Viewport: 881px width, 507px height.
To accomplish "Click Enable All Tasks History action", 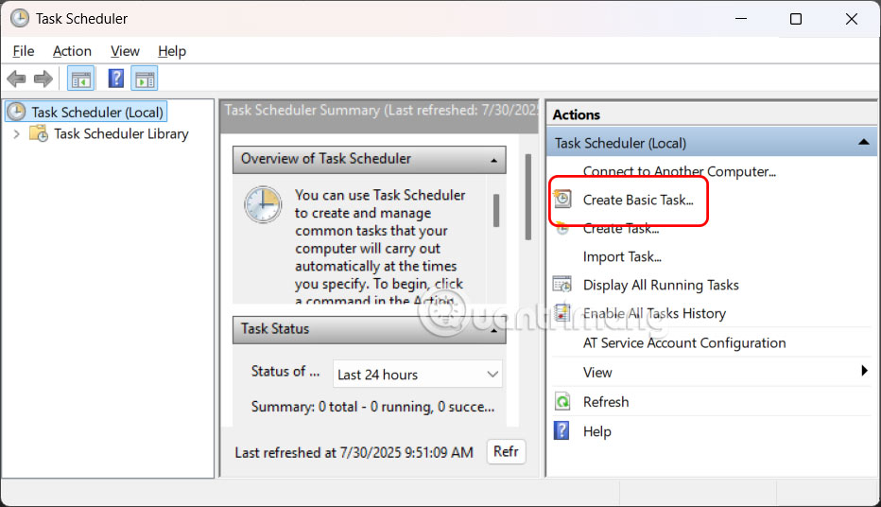I will (x=654, y=313).
